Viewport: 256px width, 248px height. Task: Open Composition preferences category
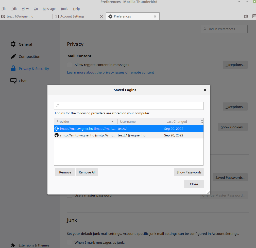tap(29, 57)
